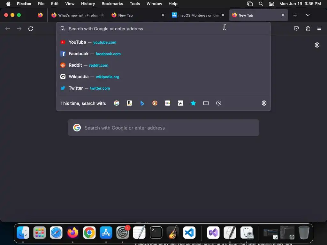Search open tabs using the tab icon
The height and width of the screenshot is (245, 327).
(206, 103)
